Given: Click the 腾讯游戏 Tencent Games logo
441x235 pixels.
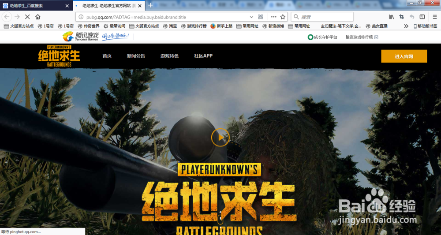Looking at the screenshot, I should [x=80, y=37].
